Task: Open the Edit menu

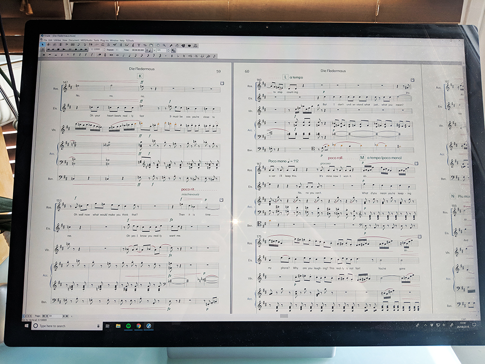Action: 50,40
